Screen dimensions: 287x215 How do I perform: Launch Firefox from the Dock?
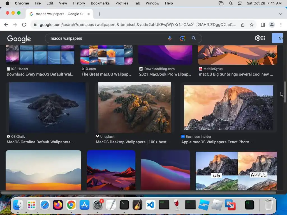click(x=58, y=205)
